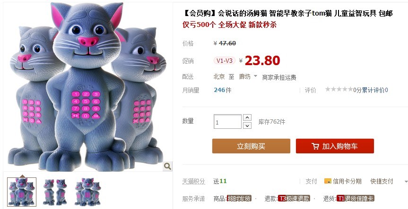Click the main Tom cat product image
Image resolution: width=408 pixels, height=209 pixels.
pyautogui.click(x=87, y=87)
